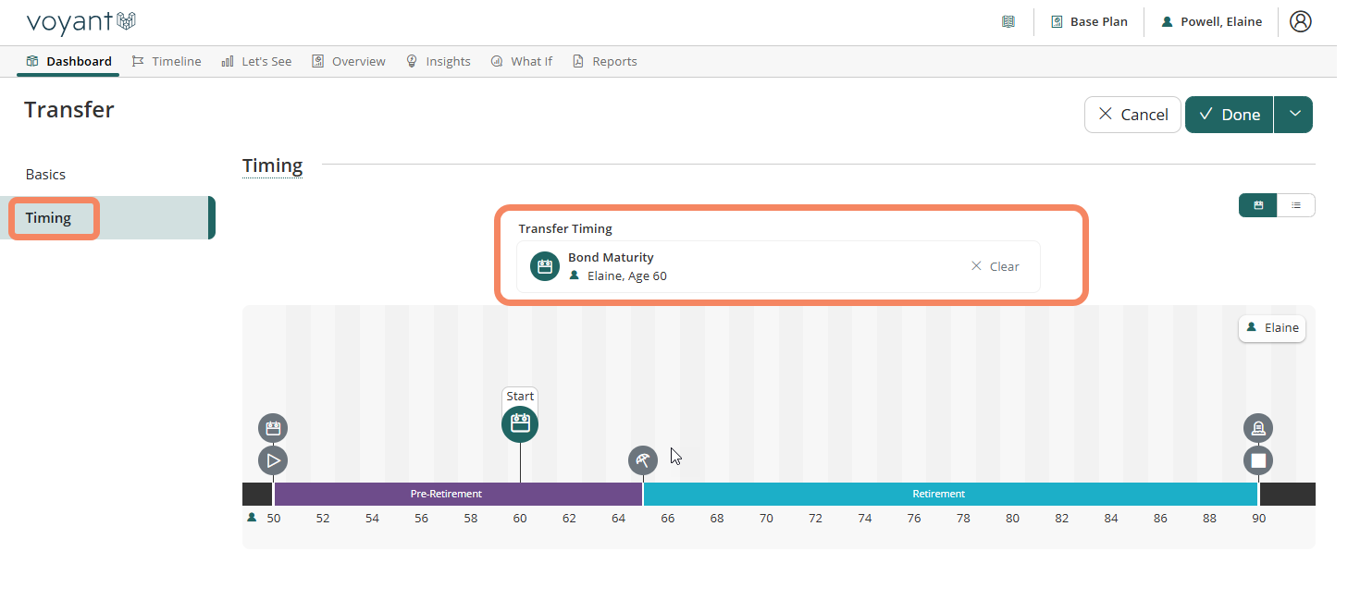The height and width of the screenshot is (612, 1348).
Task: Click the play start marker at age 50
Action: pos(273,459)
